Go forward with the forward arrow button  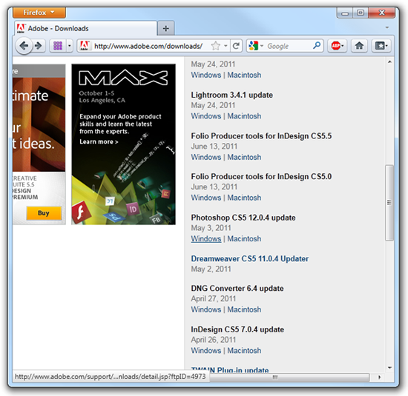point(39,46)
